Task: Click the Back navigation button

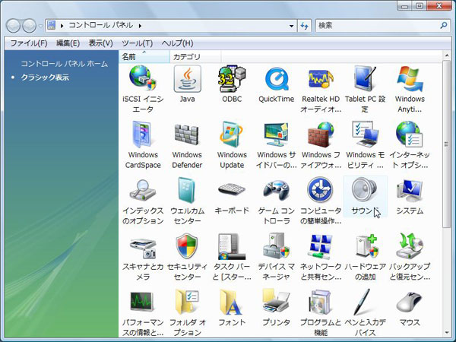Action: click(13, 26)
